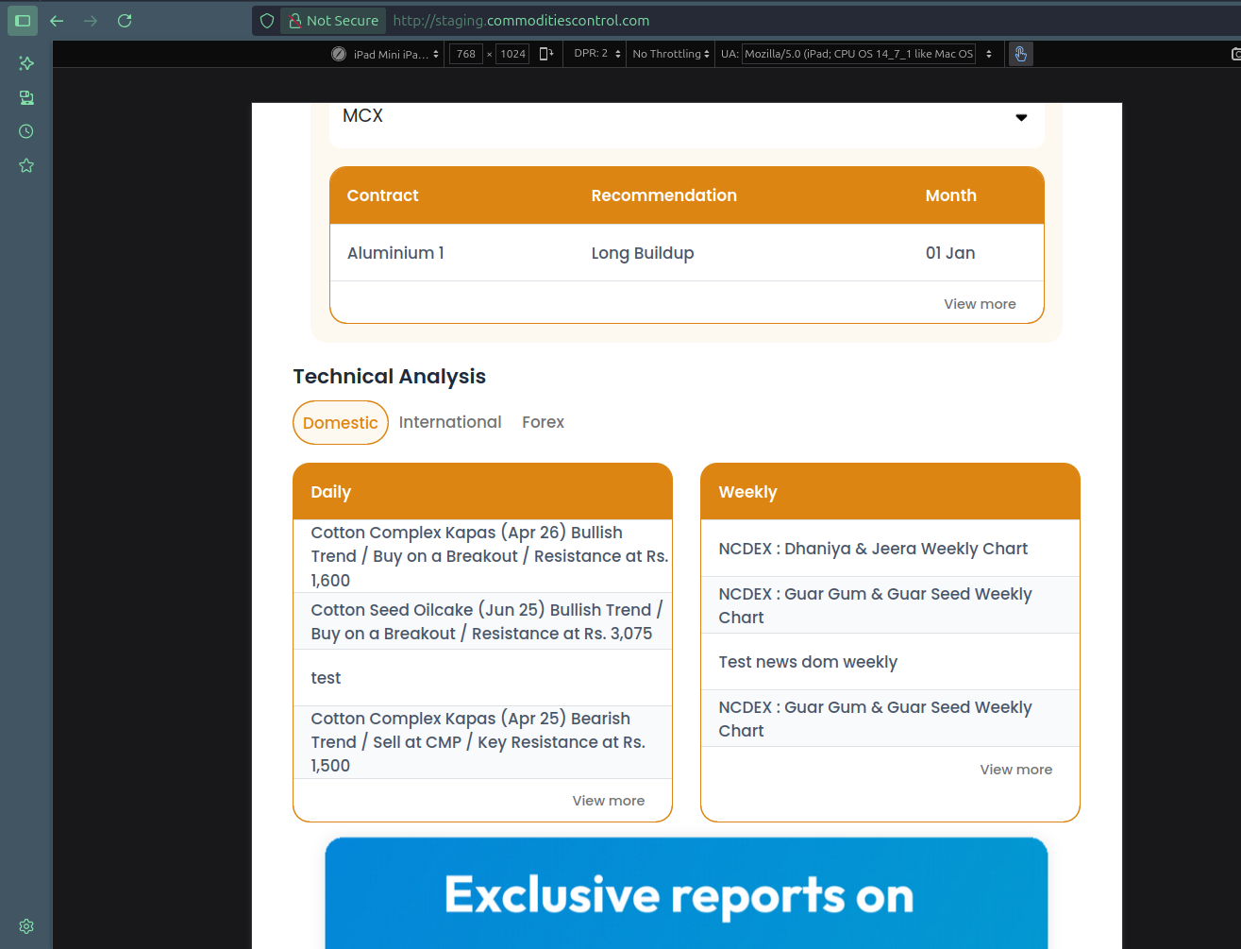The width and height of the screenshot is (1241, 949).
Task: Go back using the back arrow
Action: pos(57,21)
